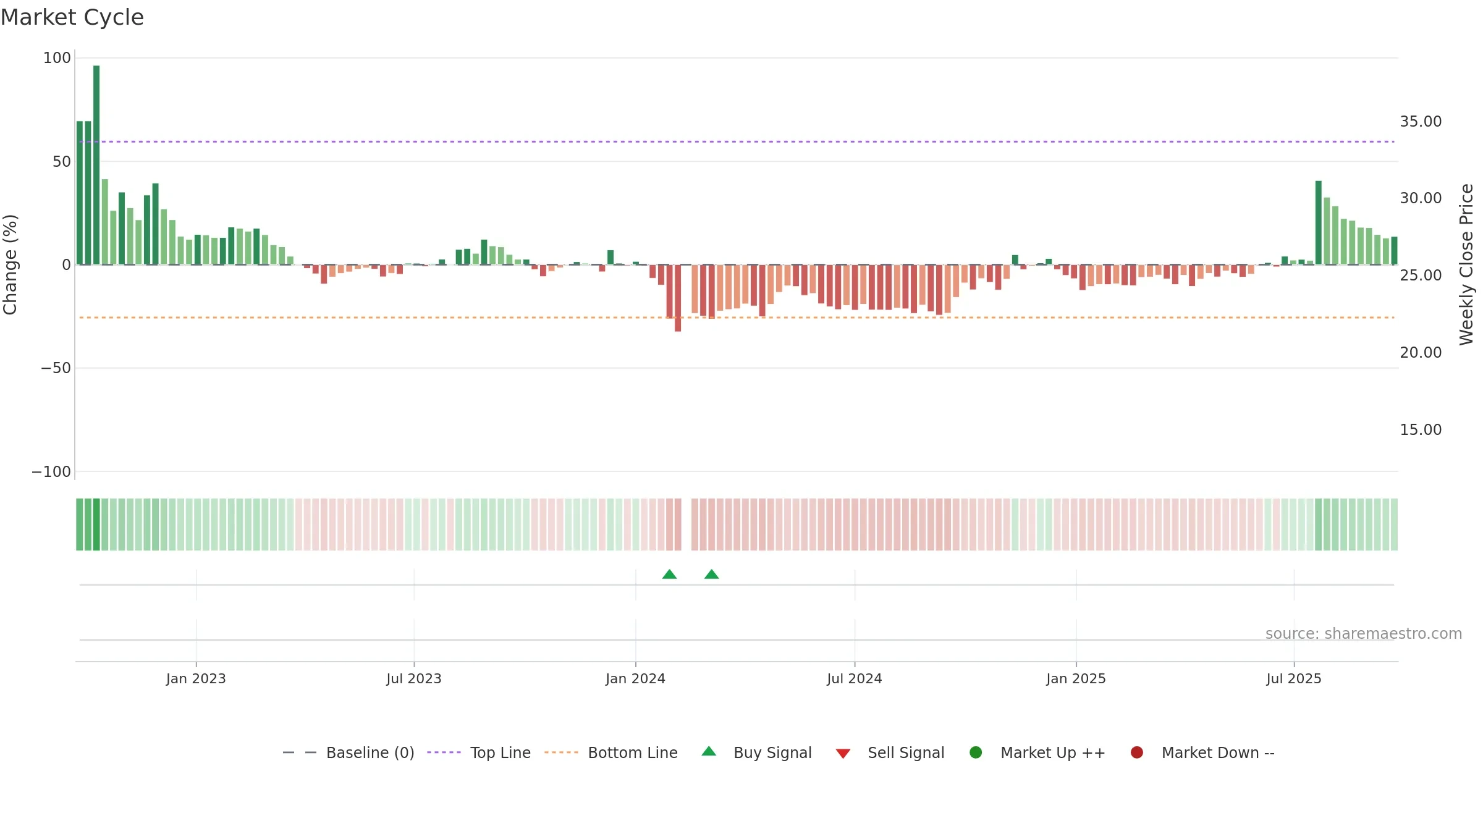Click the green Buy Signal legend triangle
Screen dimensions: 1483x834
[709, 751]
